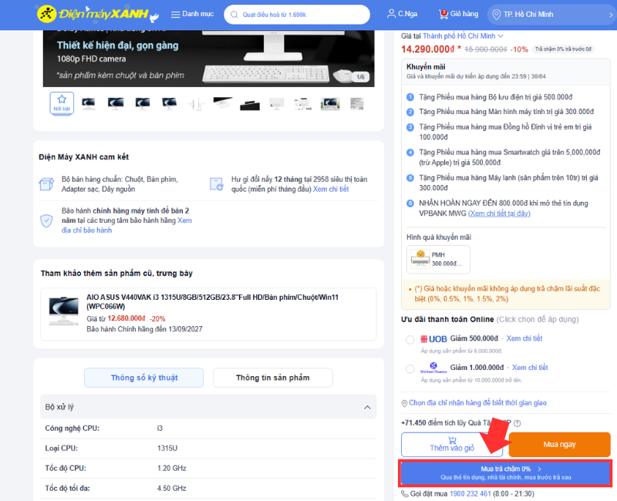Image resolution: width=617 pixels, height=501 pixels.
Task: Click the standard sales box icon
Action: (46, 184)
